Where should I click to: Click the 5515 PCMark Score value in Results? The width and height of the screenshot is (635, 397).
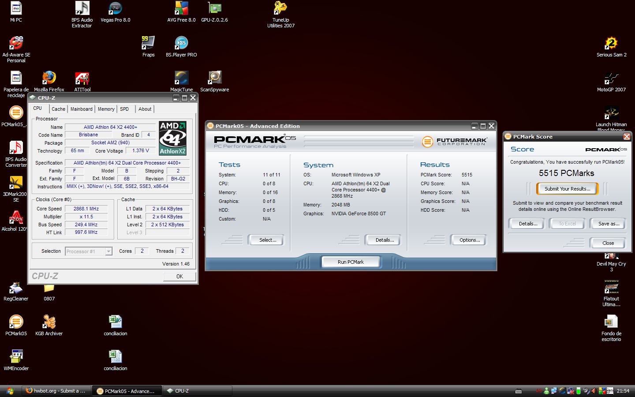[467, 175]
